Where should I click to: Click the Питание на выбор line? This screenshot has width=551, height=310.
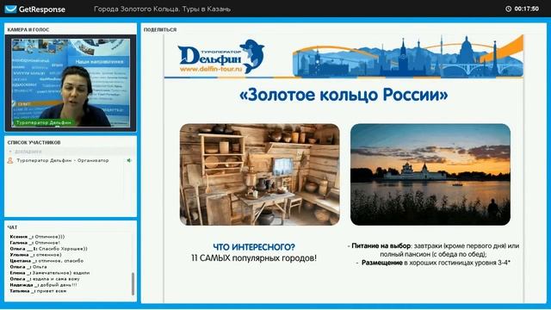(x=433, y=250)
